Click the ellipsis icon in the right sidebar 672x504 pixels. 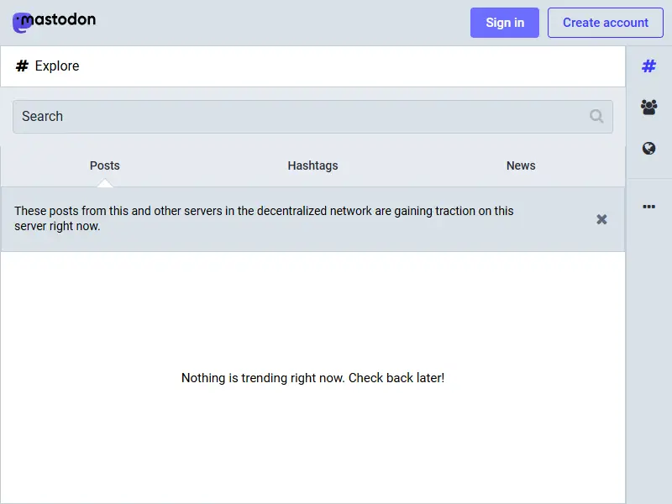(648, 206)
